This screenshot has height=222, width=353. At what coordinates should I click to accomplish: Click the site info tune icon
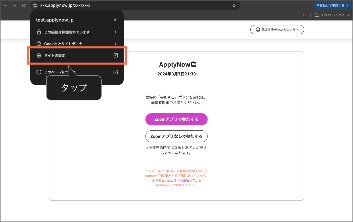tap(35, 5)
